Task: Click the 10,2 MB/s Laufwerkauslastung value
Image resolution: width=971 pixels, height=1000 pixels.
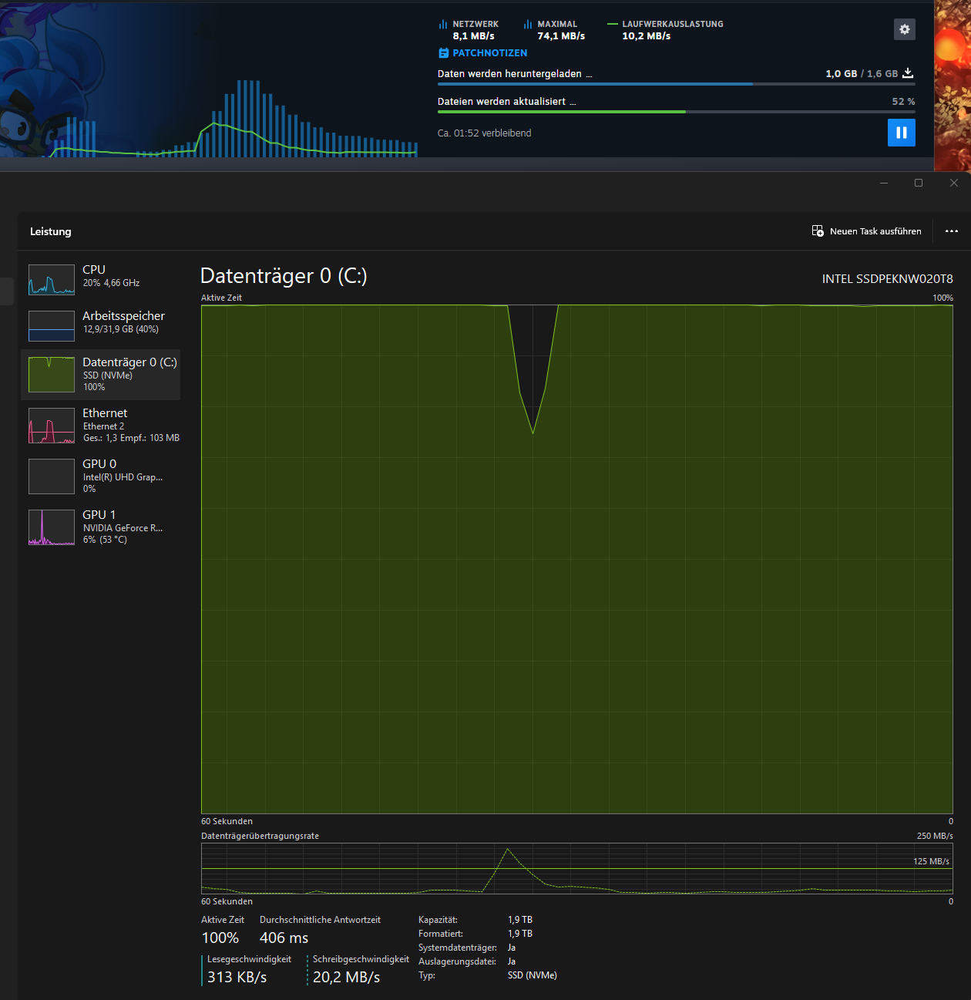Action: (x=647, y=36)
